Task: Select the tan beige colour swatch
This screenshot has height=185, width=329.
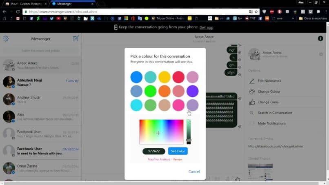Action: (164, 105)
